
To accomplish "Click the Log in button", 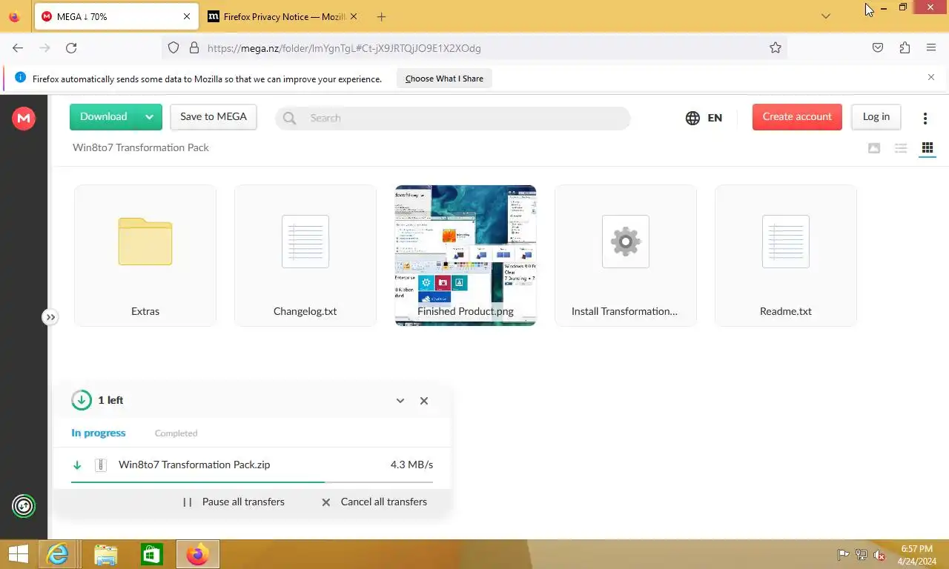I will click(876, 117).
